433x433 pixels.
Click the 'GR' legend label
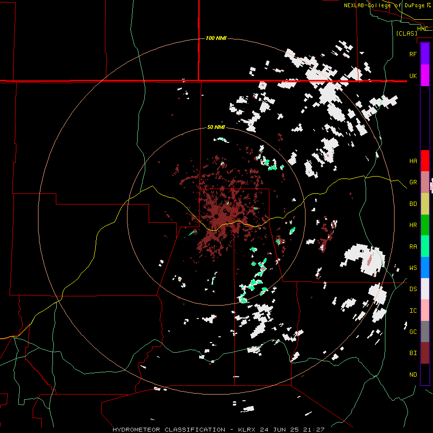click(x=413, y=182)
